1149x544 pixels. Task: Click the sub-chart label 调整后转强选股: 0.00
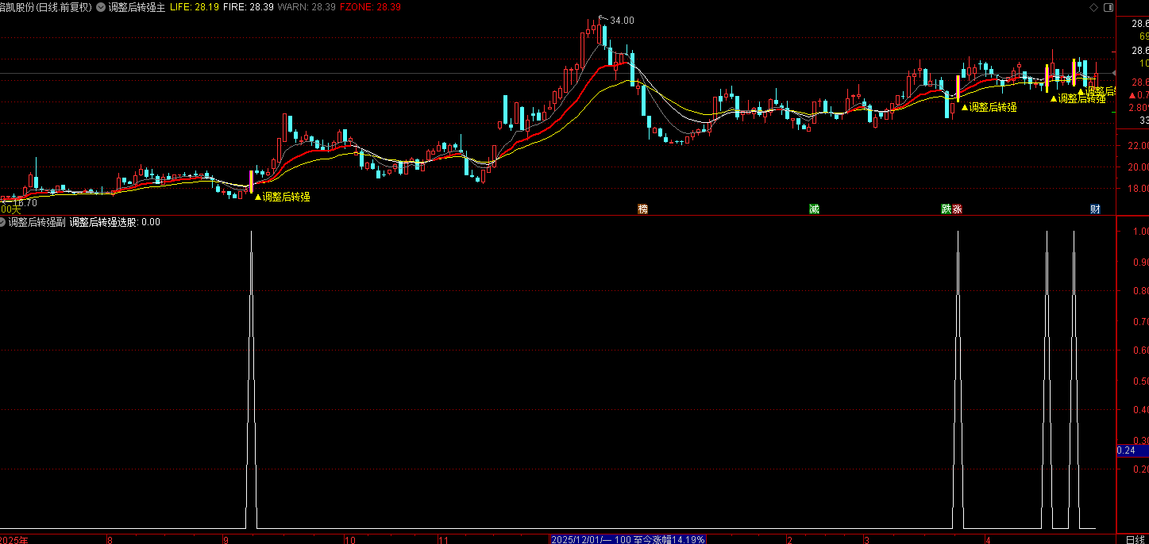coord(114,222)
